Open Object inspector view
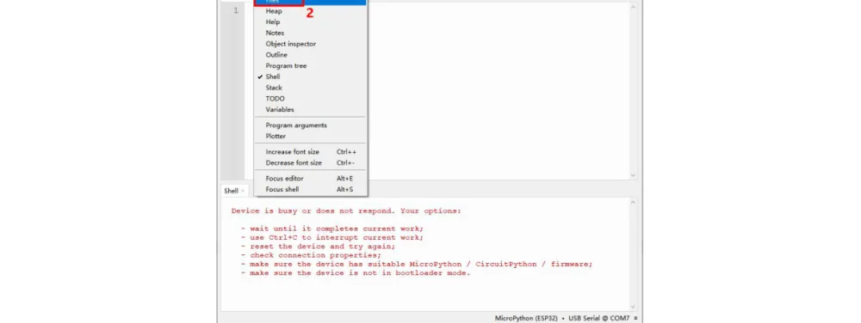The width and height of the screenshot is (861, 323). point(310,44)
